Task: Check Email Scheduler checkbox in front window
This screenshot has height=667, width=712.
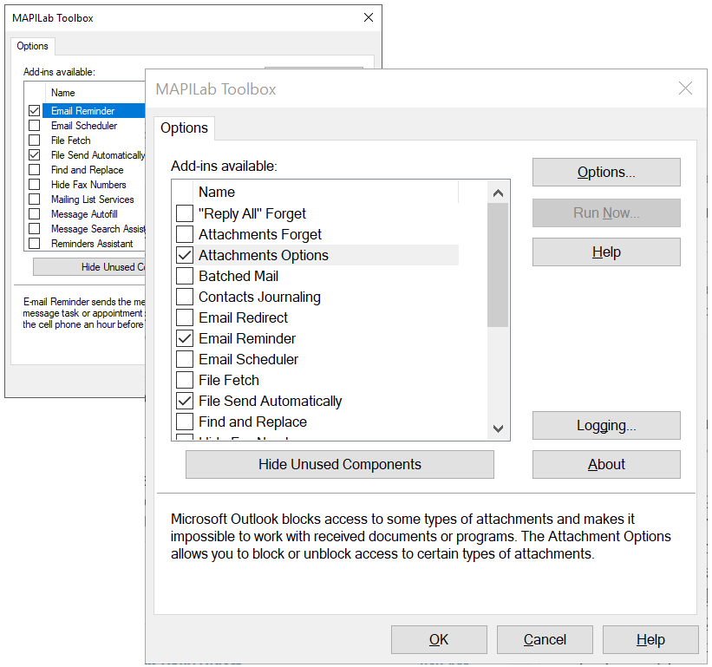Action: click(x=185, y=360)
